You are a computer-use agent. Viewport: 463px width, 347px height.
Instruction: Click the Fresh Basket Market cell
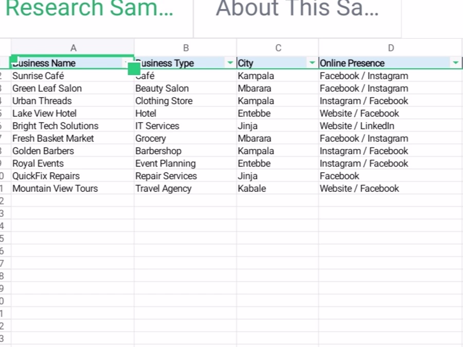click(73, 138)
